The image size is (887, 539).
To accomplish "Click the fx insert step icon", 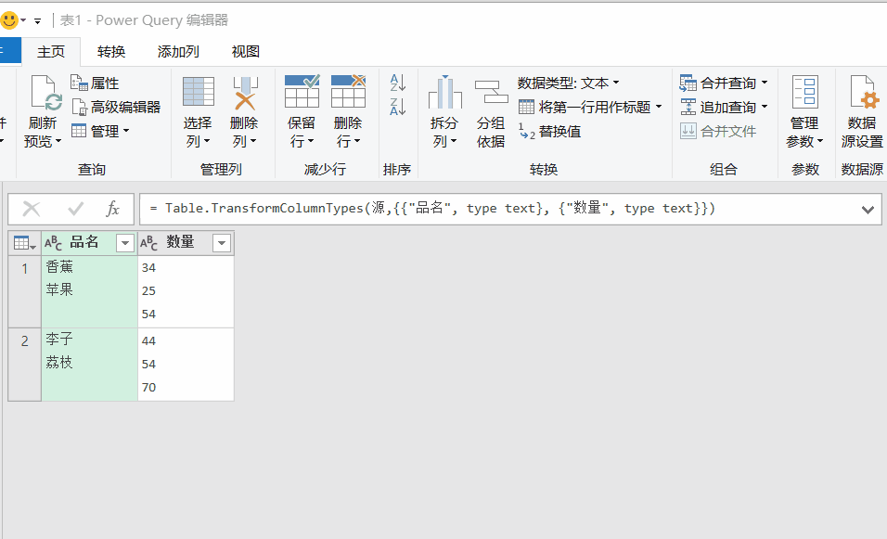I will coord(112,210).
